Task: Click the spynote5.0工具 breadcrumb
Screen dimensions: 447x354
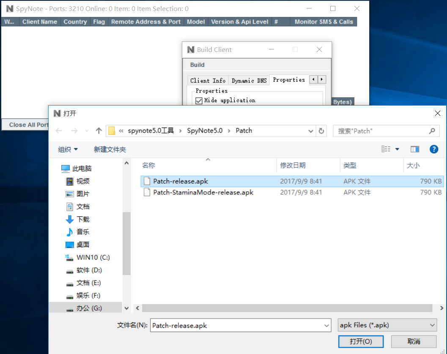Action: [x=151, y=131]
